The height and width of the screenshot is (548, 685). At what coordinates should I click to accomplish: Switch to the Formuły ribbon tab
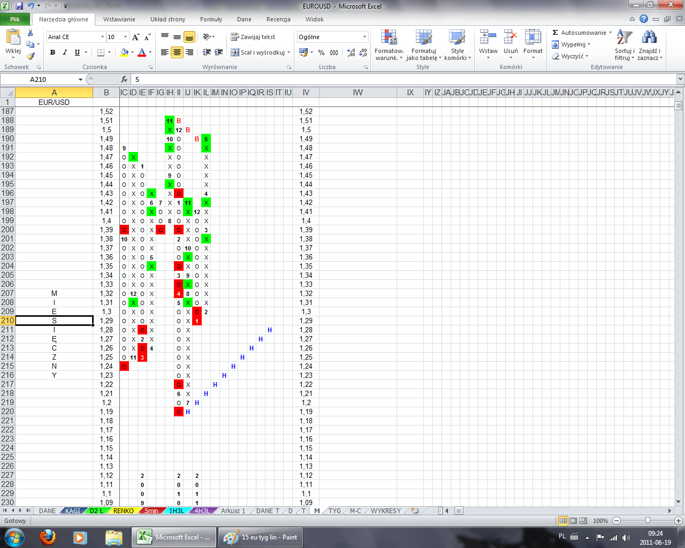211,19
